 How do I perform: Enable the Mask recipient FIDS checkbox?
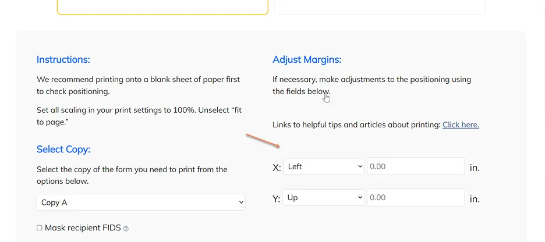(x=39, y=228)
